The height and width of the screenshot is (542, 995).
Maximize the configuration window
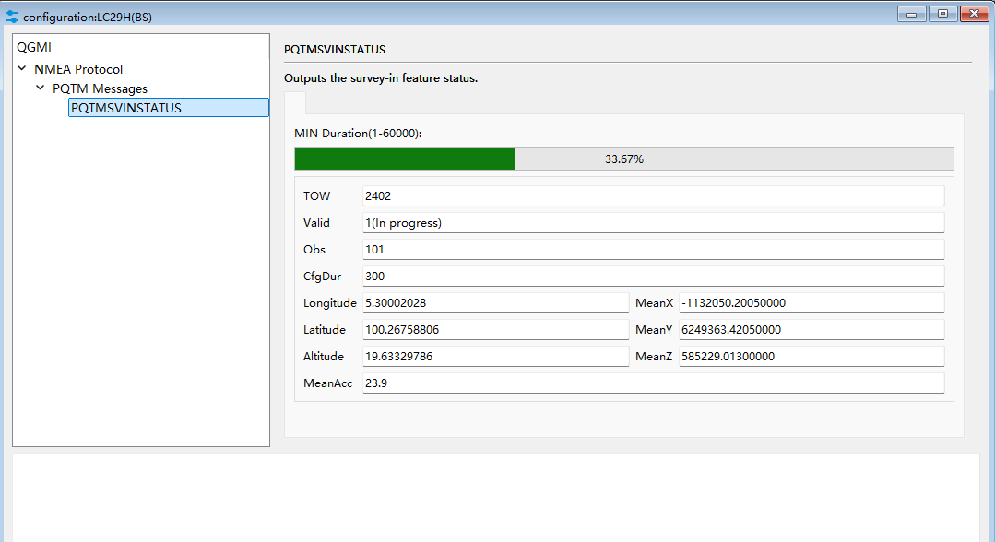pos(942,14)
